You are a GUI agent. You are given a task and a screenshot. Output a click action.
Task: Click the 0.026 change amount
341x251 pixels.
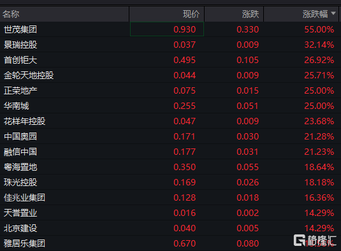tap(248, 182)
